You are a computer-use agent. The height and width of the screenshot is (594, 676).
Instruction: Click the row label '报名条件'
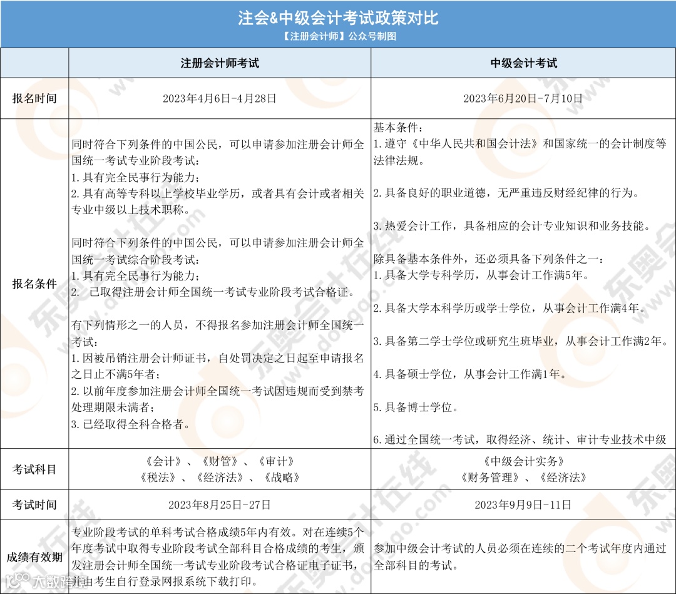34,284
